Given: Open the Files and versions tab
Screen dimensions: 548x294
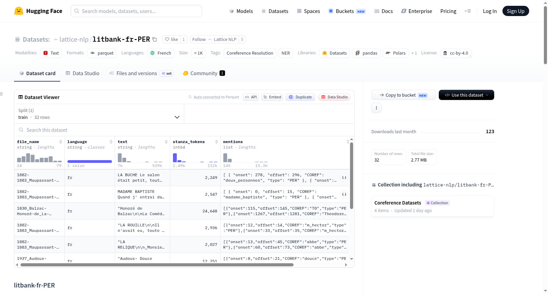Looking at the screenshot, I should [141, 73].
